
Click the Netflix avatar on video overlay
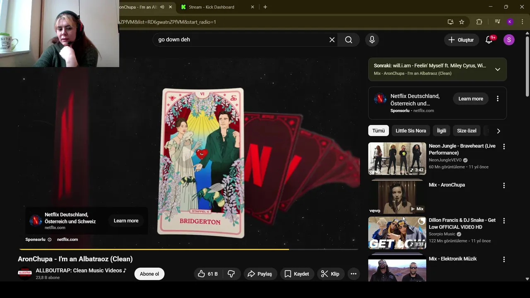click(x=36, y=221)
